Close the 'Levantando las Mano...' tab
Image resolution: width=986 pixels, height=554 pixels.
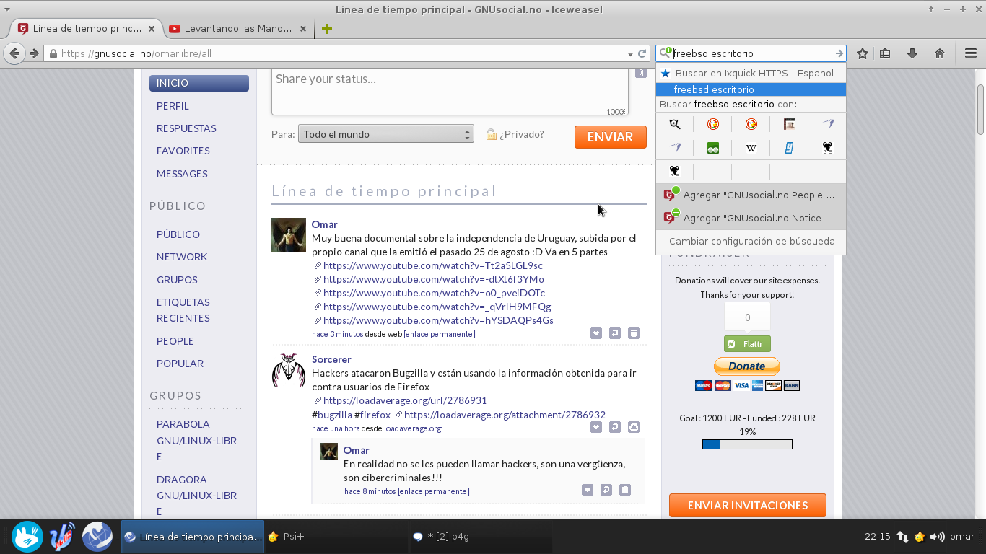coord(303,29)
